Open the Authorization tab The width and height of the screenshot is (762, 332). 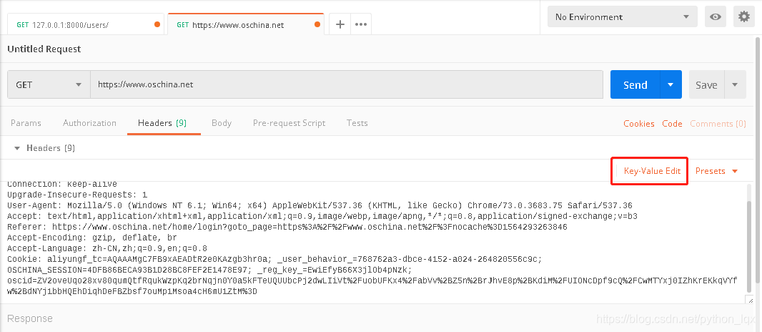89,123
